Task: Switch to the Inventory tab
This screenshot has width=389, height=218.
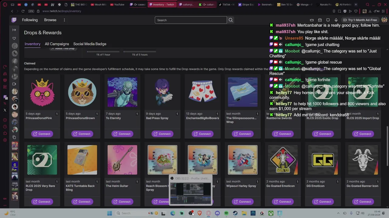Action: [33, 44]
